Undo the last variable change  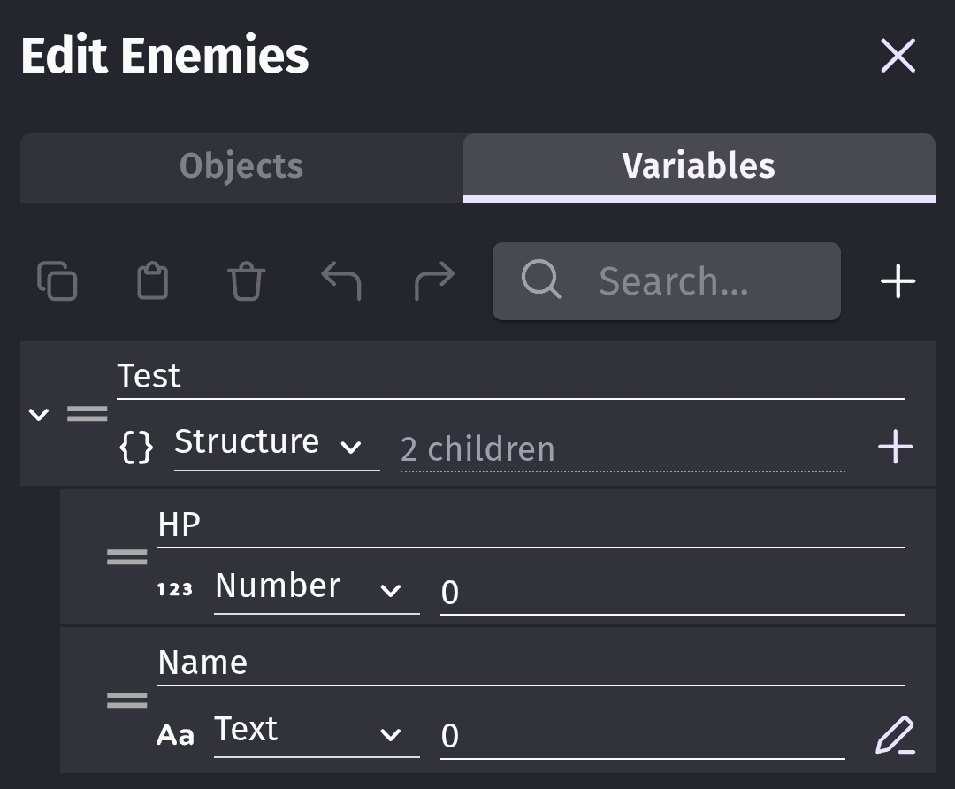[341, 281]
